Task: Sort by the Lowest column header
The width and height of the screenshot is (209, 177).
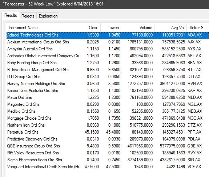Action: pyautogui.click(x=111, y=28)
